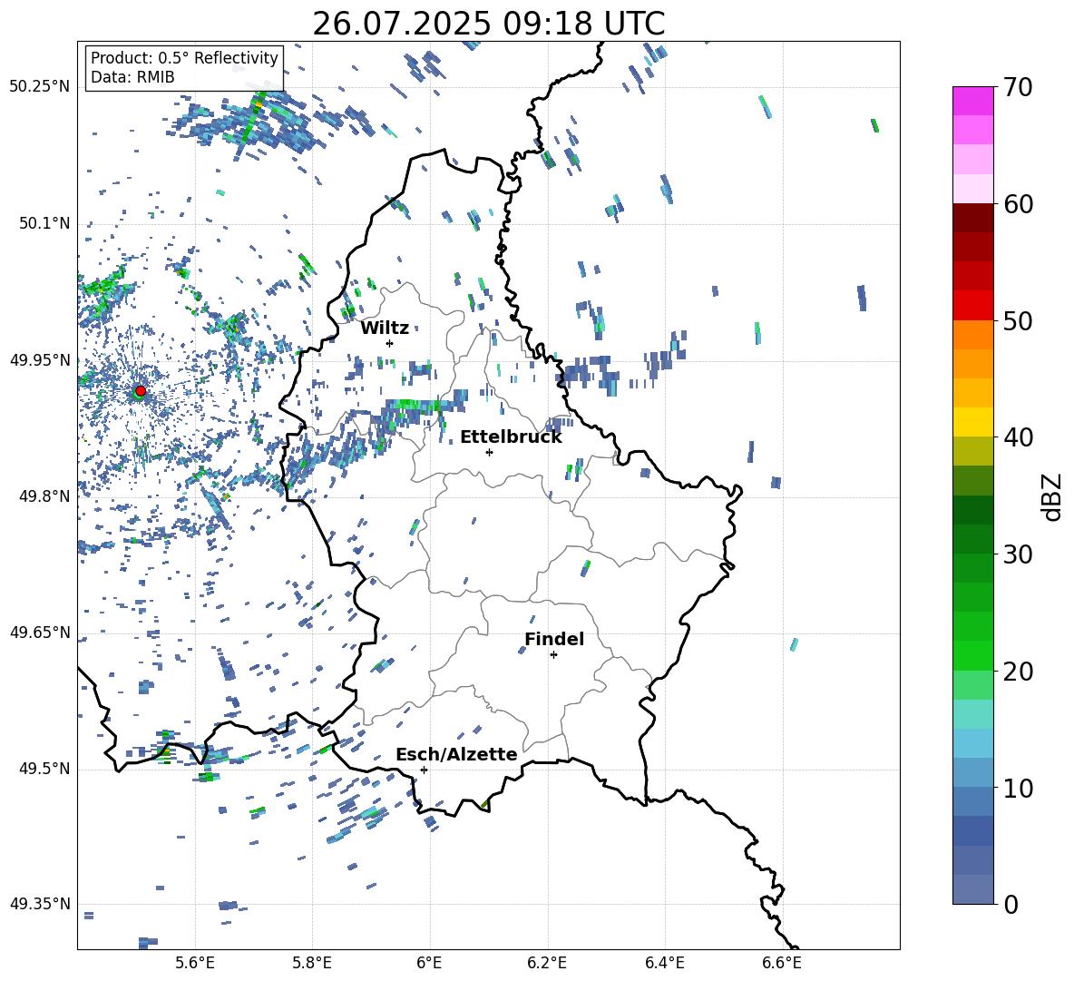The image size is (1074, 981).
Task: Click the 49.35°N latitude label
Action: [x=40, y=904]
